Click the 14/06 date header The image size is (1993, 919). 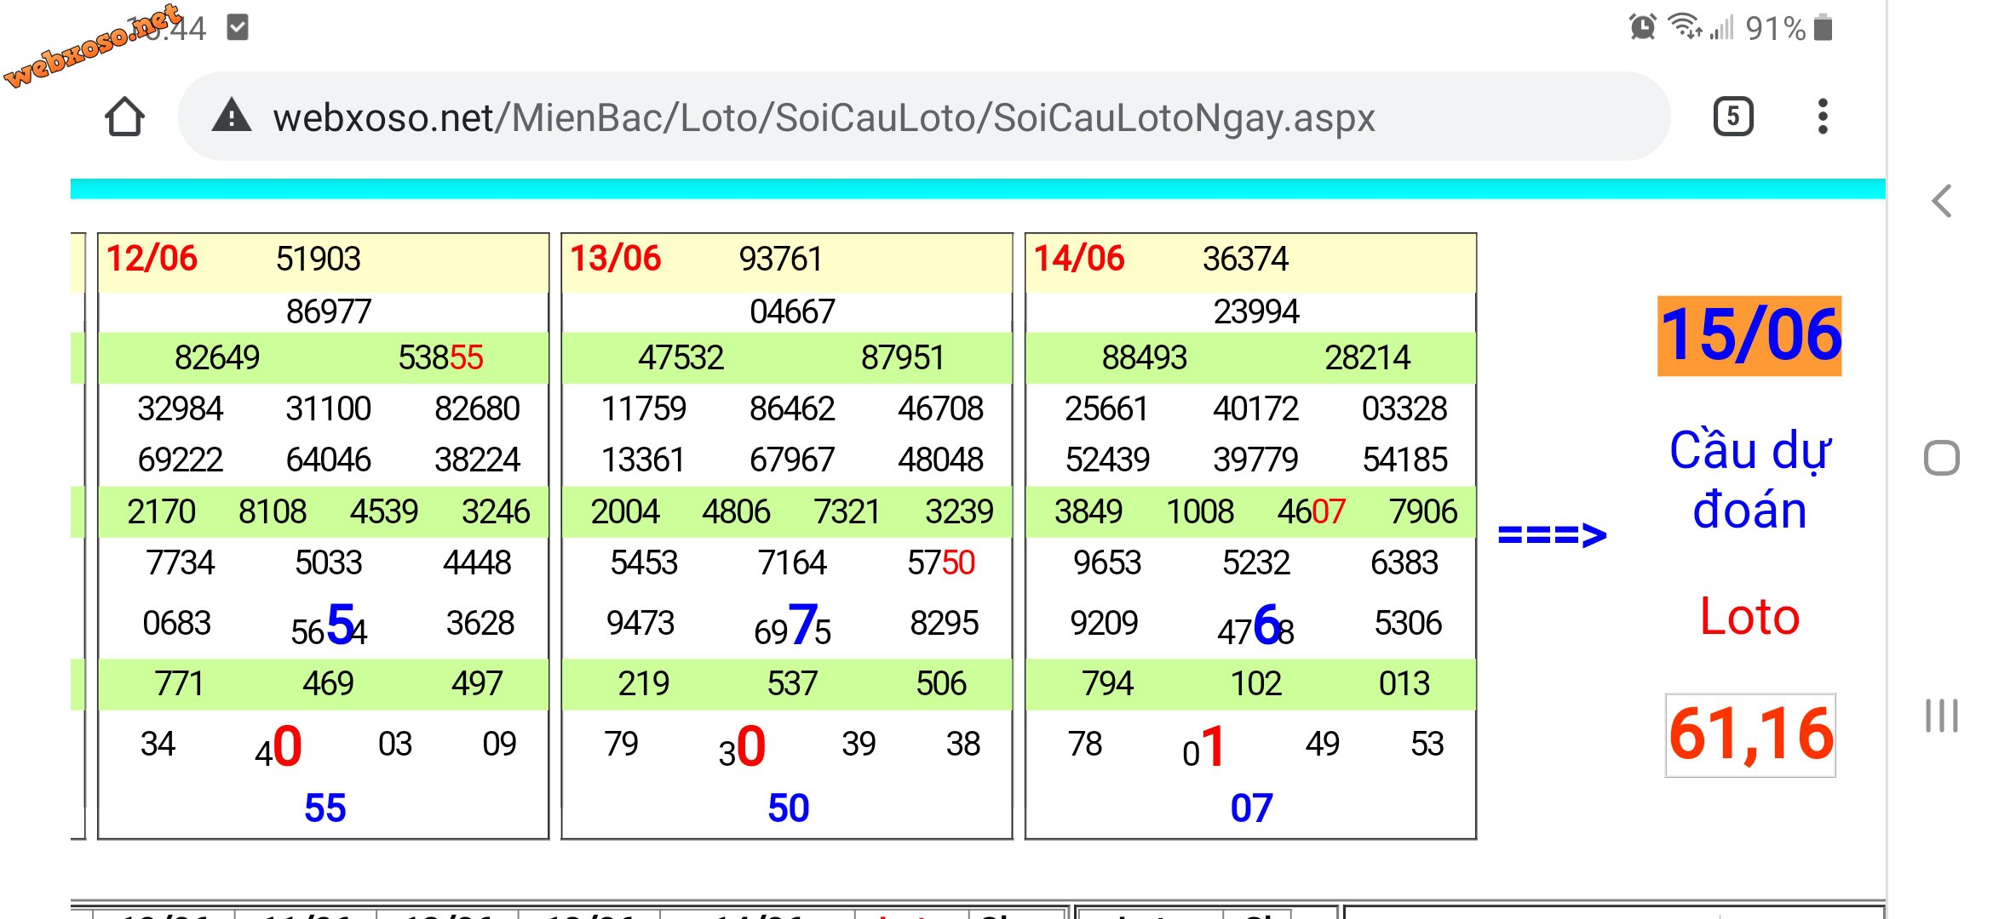point(1078,259)
